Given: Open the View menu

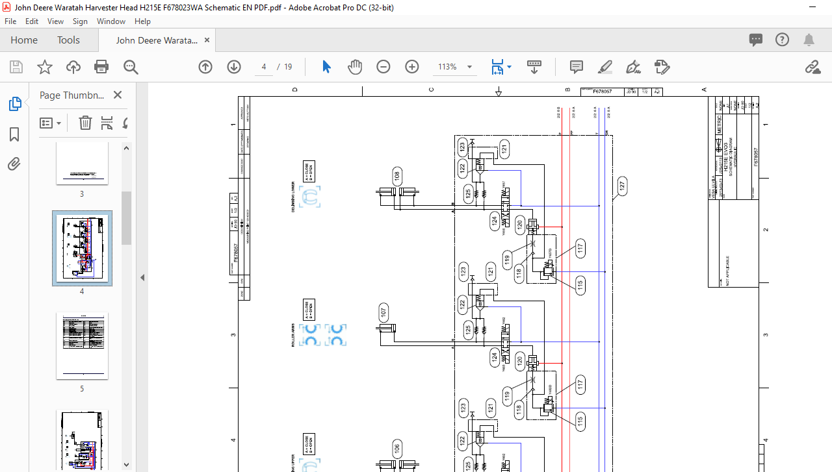Looking at the screenshot, I should click(x=55, y=21).
